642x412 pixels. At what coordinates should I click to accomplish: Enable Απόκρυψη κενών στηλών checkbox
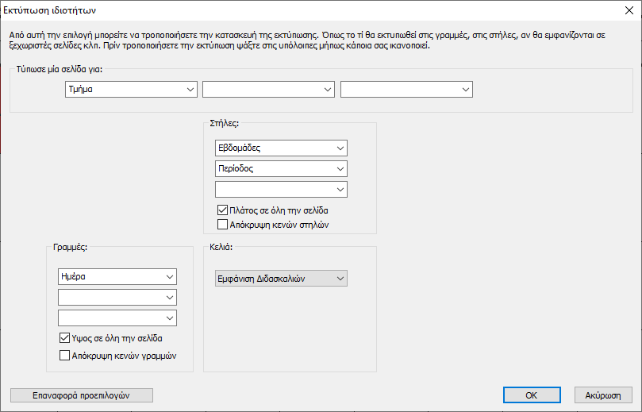click(x=223, y=225)
